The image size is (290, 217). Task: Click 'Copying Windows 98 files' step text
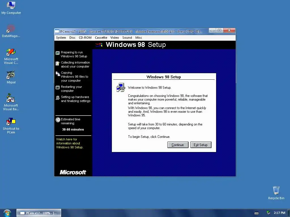coord(74,77)
